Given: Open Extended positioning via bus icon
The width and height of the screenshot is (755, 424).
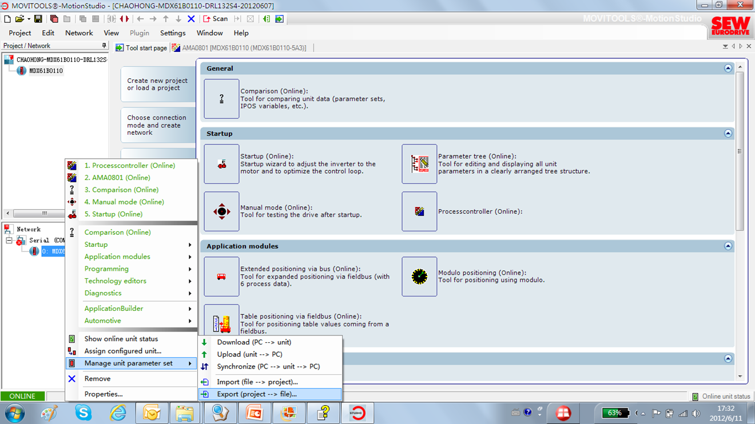Looking at the screenshot, I should (221, 277).
